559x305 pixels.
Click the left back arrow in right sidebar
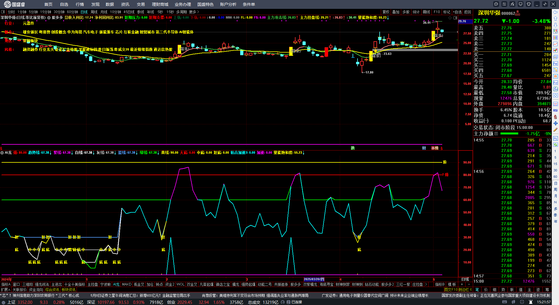[556, 12]
